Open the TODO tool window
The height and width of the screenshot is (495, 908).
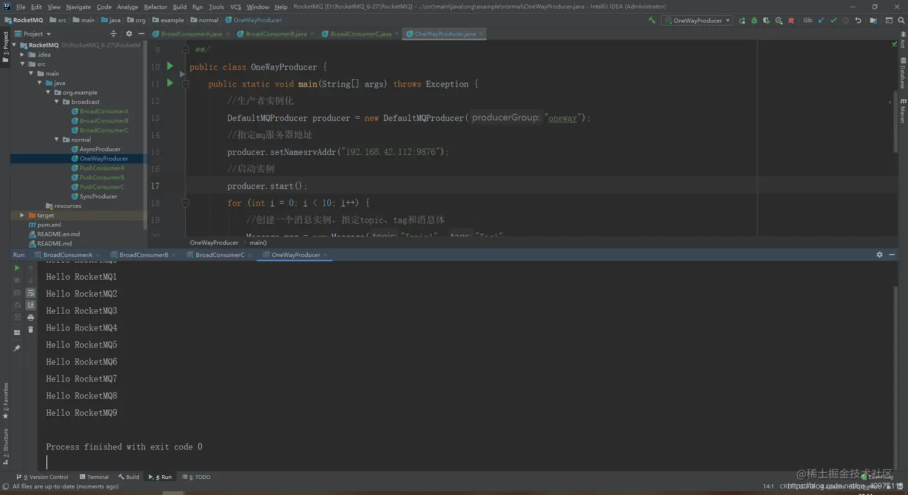(196, 478)
